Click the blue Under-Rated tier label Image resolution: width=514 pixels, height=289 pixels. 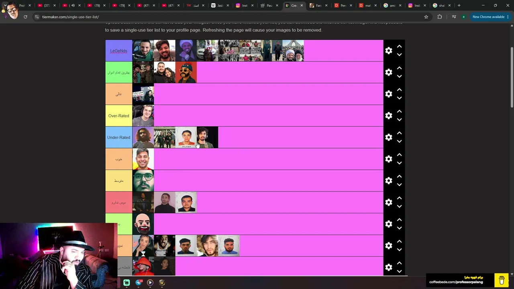click(x=118, y=137)
